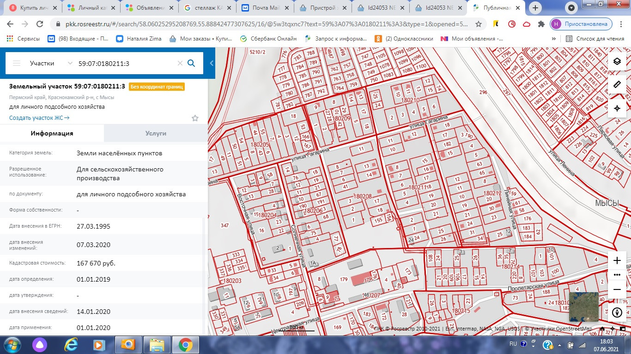Click the search magnifier icon

click(191, 63)
